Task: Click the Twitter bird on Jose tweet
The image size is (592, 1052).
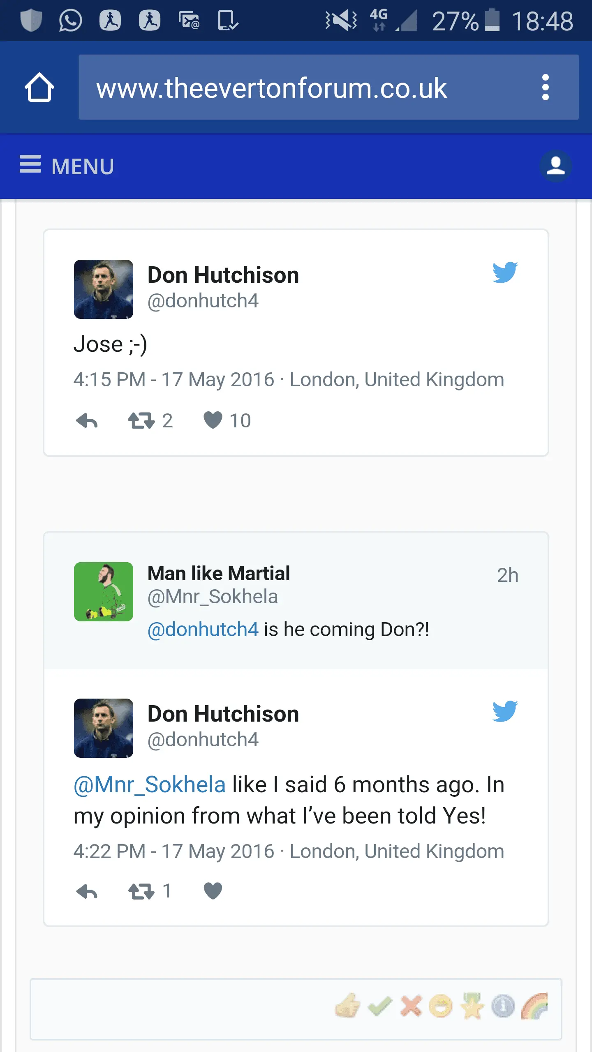Action: [x=505, y=272]
